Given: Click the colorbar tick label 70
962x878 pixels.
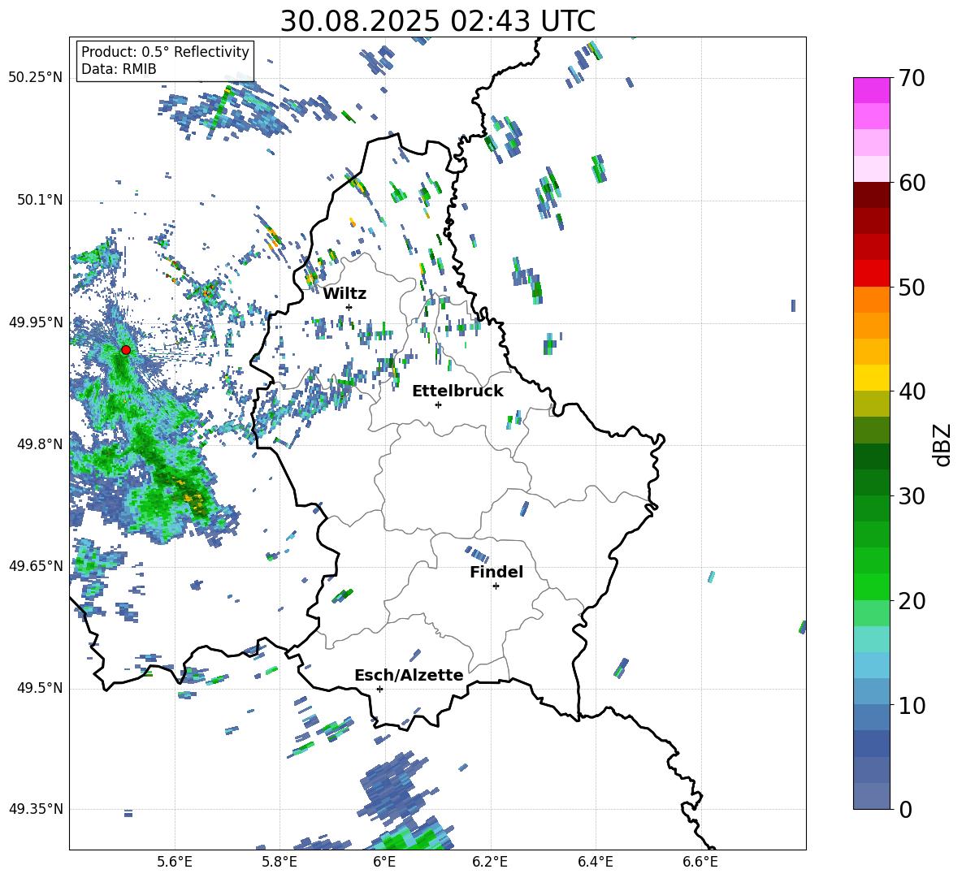Looking at the screenshot, I should (911, 79).
